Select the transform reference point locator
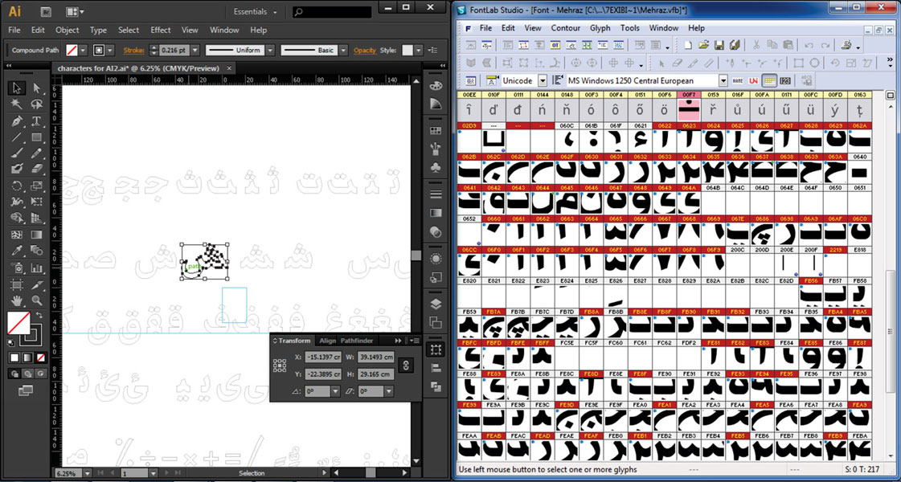Screen dimensions: 901x482 pyautogui.click(x=280, y=366)
